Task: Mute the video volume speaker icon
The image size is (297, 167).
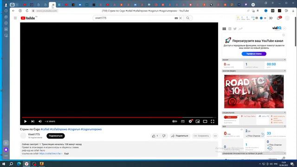Action: pyautogui.click(x=40, y=122)
